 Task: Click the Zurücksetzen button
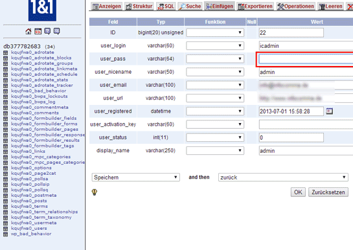tap(328, 192)
